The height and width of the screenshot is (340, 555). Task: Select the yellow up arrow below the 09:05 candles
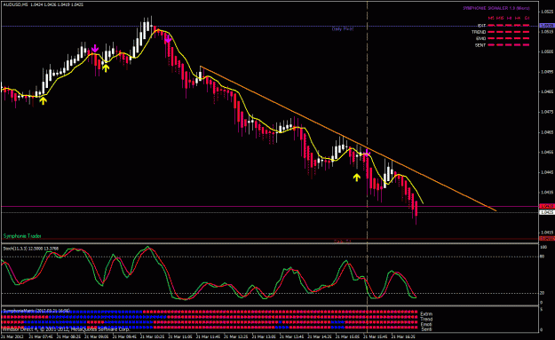(106, 68)
